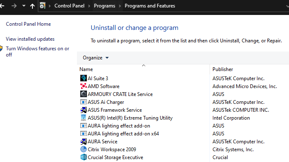The height and width of the screenshot is (162, 289).
Task: Open the Control Panel breadcrumb
Action: (69, 6)
